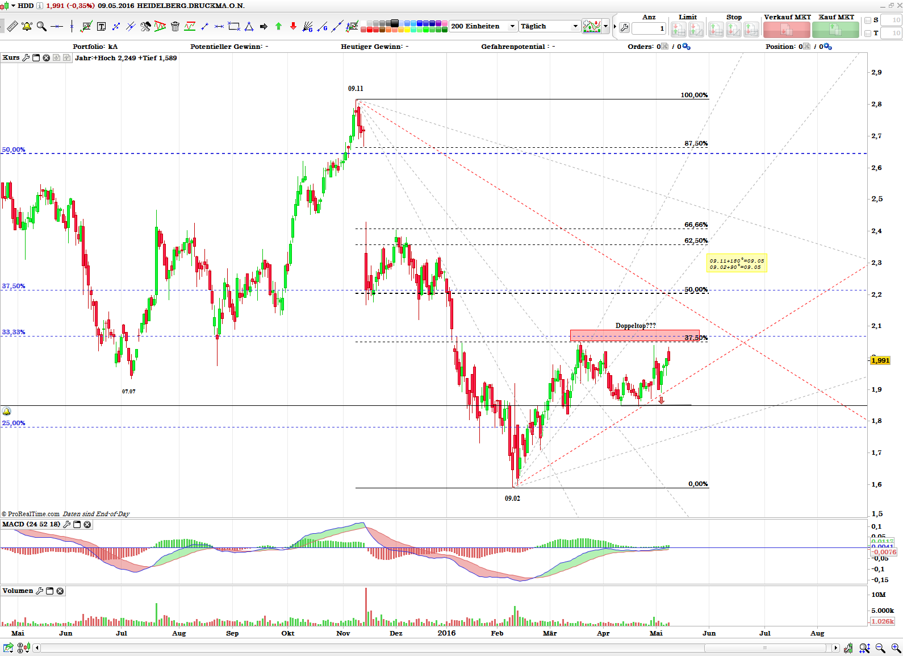Pick the red down arrow marker tool
The image size is (903, 656).
point(293,26)
